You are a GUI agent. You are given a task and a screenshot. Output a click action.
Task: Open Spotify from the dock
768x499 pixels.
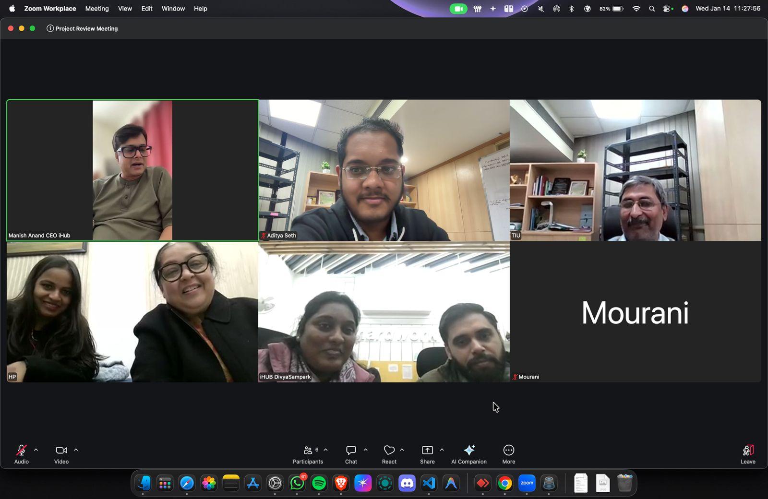pyautogui.click(x=319, y=483)
